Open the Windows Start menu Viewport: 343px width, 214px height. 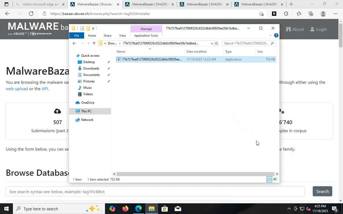pyautogui.click(x=6, y=209)
